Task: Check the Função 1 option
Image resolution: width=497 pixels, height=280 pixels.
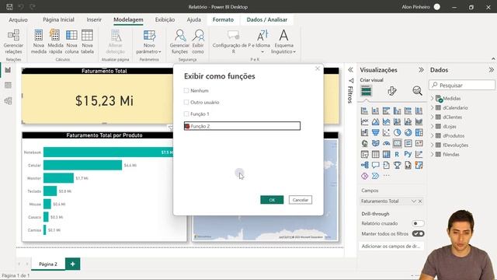Action: point(186,114)
